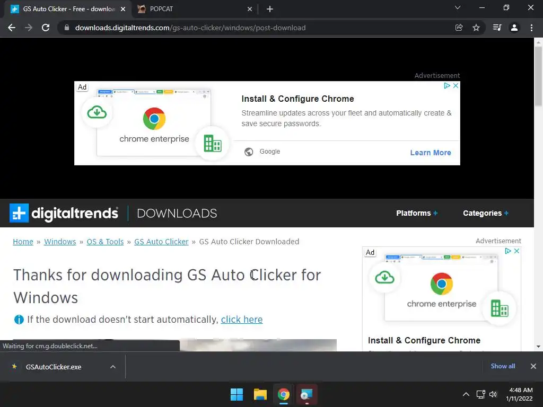Go to Home breadcrumb
The height and width of the screenshot is (407, 543).
pos(23,242)
